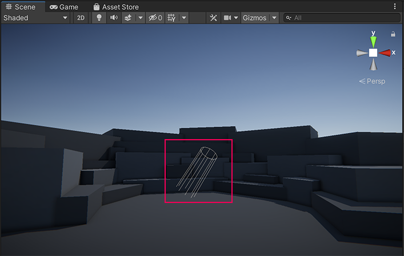Mute scene audio with the speaker icon

[x=114, y=18]
